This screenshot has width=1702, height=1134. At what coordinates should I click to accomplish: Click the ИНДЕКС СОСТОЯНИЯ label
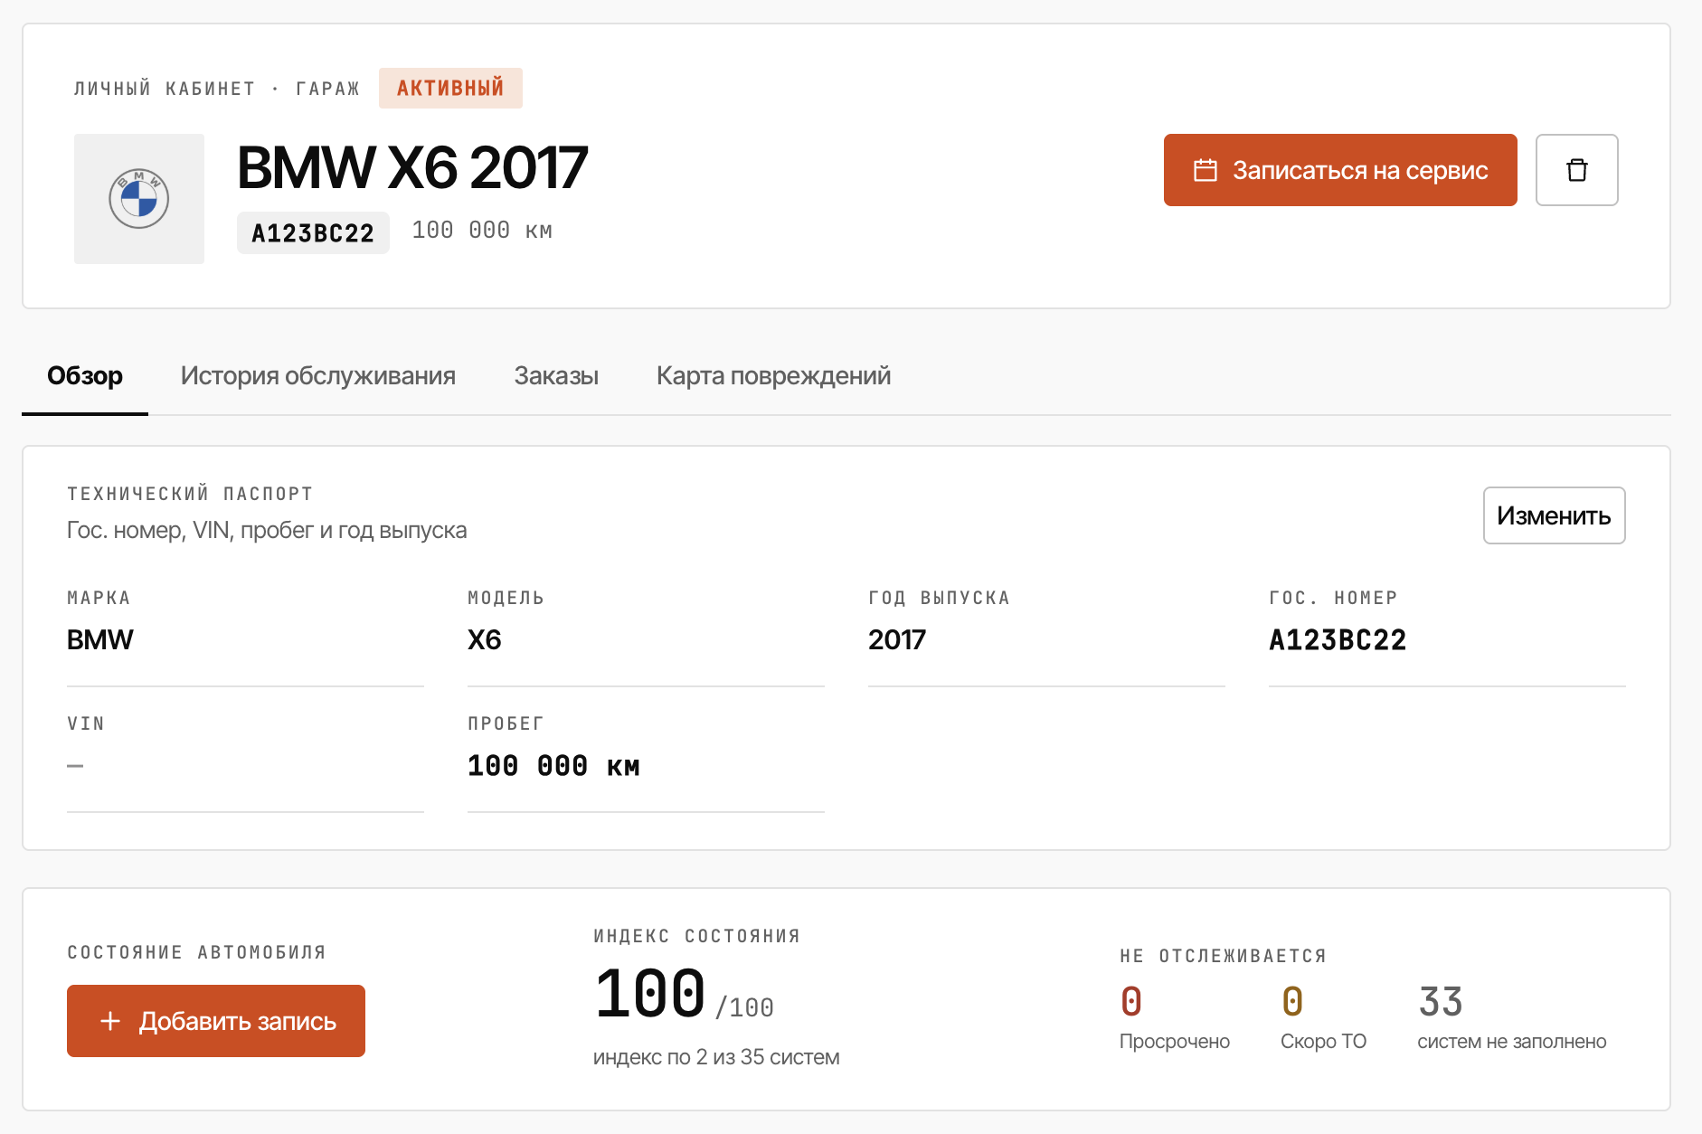pos(696,936)
